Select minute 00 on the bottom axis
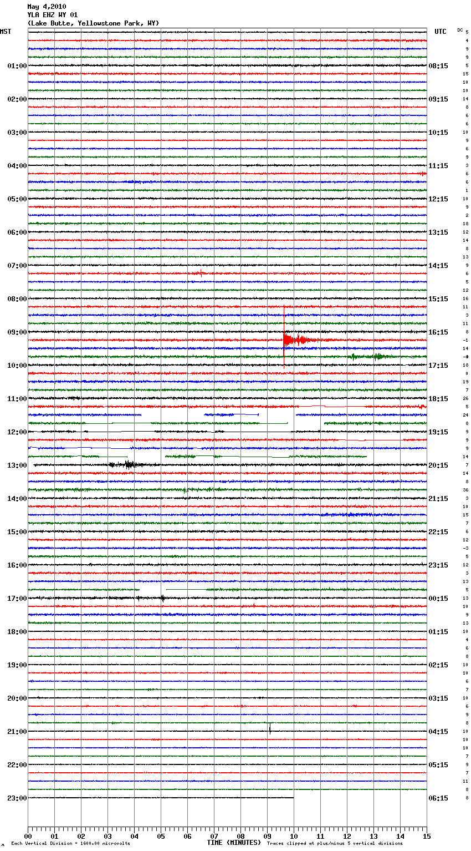Viewport: 471px width, 851px height. point(28,836)
